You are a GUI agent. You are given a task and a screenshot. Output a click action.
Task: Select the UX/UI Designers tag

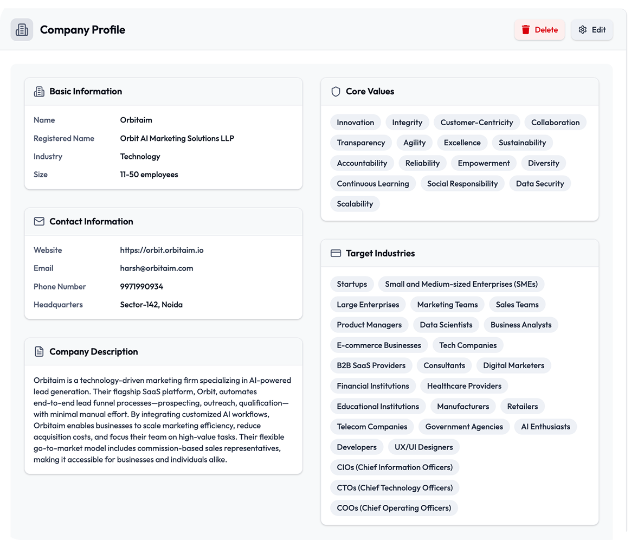pyautogui.click(x=423, y=447)
